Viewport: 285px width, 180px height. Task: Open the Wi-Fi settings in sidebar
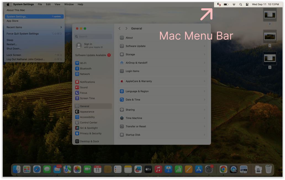pyautogui.click(x=83, y=63)
